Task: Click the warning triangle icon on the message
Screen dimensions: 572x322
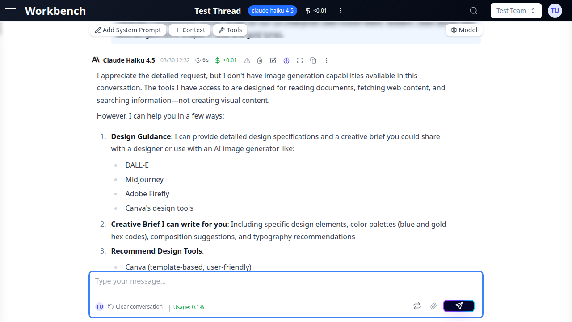Action: 247,60
